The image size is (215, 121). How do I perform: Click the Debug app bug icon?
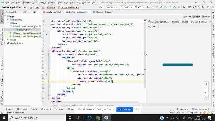click(x=161, y=7)
